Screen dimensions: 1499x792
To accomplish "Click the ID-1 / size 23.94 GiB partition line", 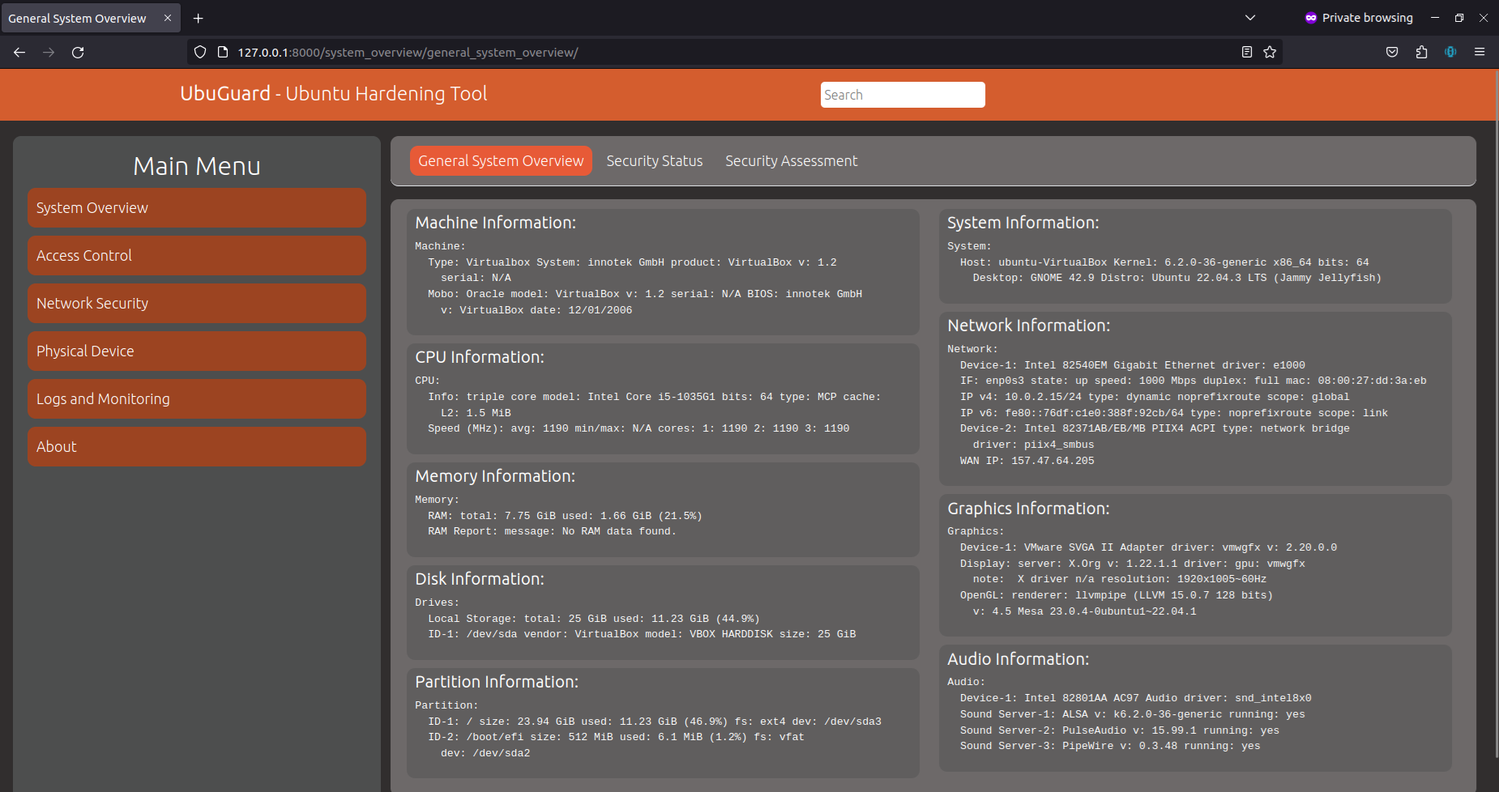I will [x=655, y=722].
